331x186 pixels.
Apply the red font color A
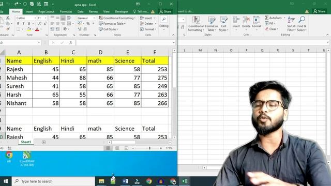pos(37,29)
